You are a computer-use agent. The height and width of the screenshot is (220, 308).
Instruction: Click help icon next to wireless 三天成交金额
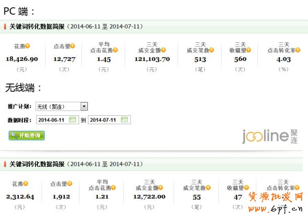pyautogui.click(x=161, y=188)
